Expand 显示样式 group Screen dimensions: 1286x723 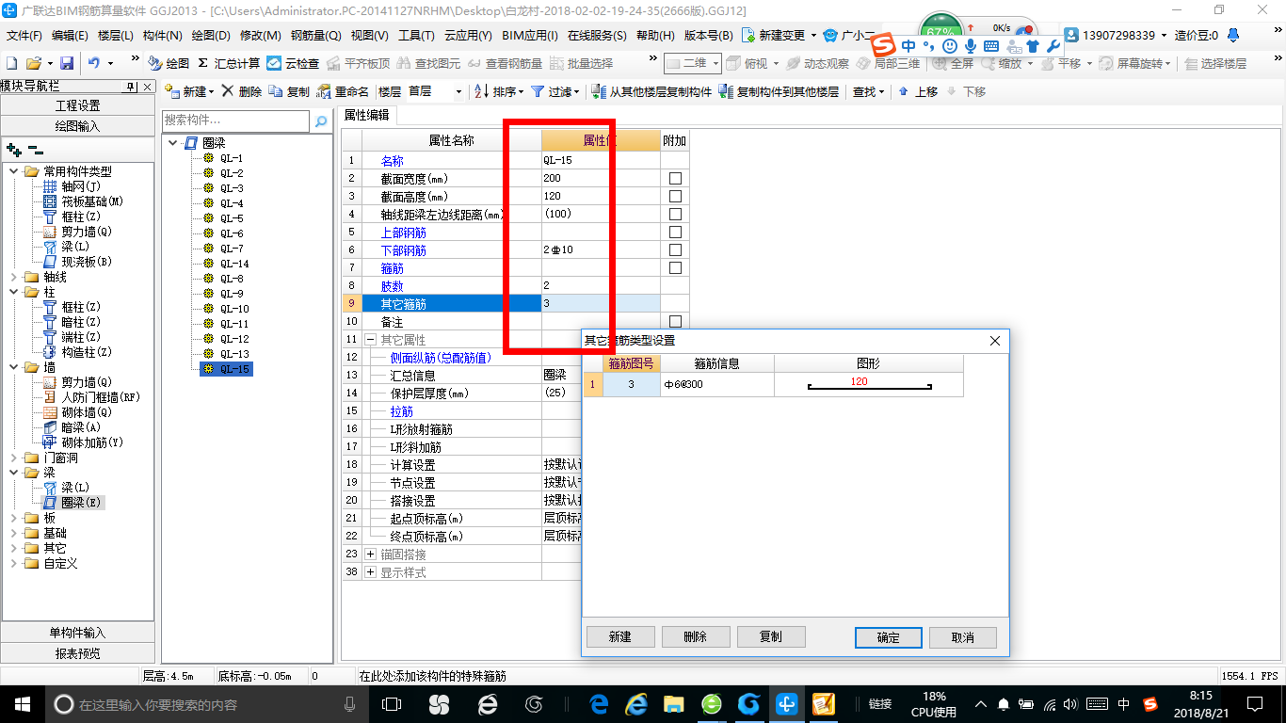coord(371,571)
